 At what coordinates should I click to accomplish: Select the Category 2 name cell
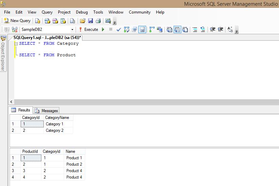coord(58,130)
